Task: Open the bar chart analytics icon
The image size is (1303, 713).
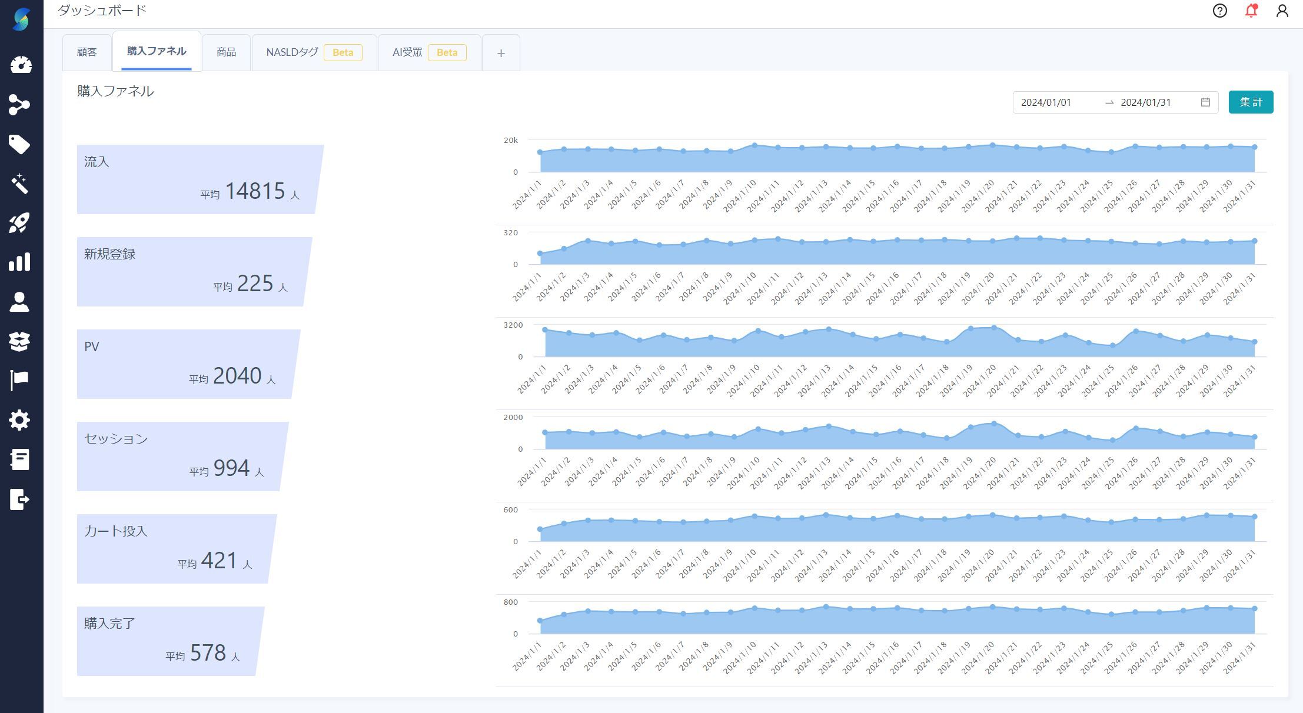Action: (19, 262)
